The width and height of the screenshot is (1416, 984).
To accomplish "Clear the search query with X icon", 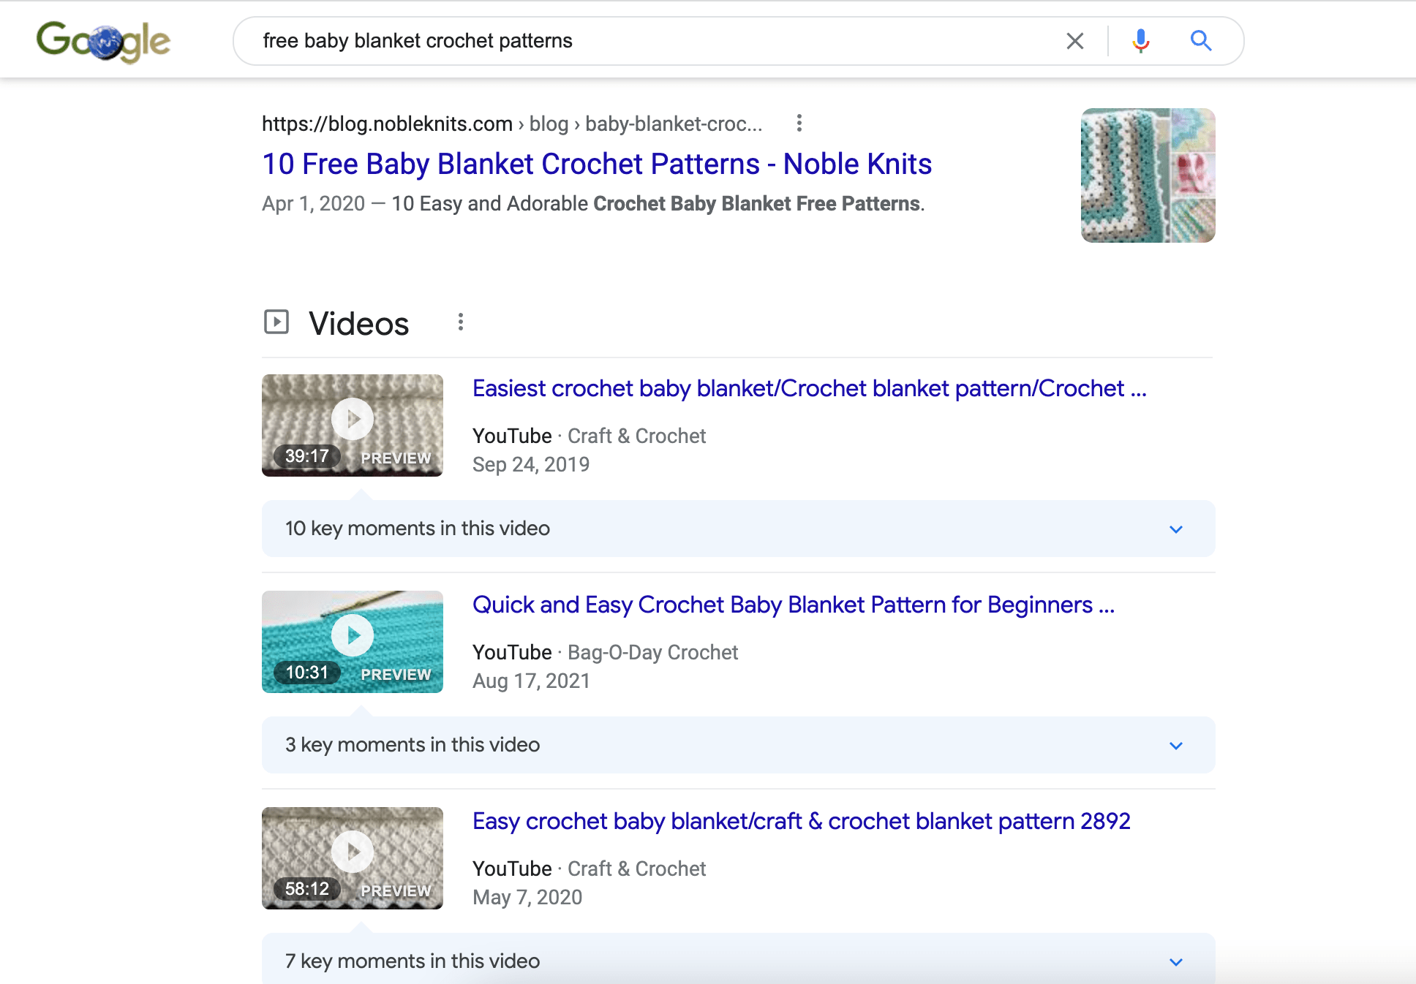I will pos(1074,41).
